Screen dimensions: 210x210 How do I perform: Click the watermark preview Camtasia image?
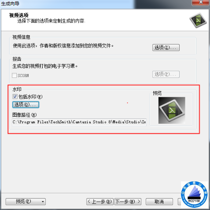pos(172,110)
